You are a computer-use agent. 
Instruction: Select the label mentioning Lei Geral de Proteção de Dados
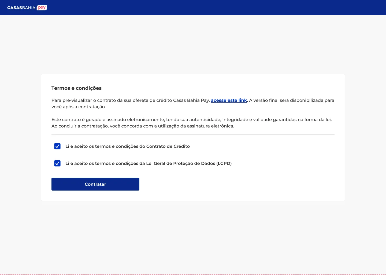pyautogui.click(x=149, y=163)
